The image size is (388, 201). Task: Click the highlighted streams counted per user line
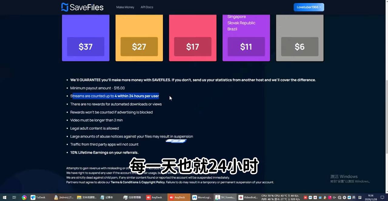pos(115,96)
